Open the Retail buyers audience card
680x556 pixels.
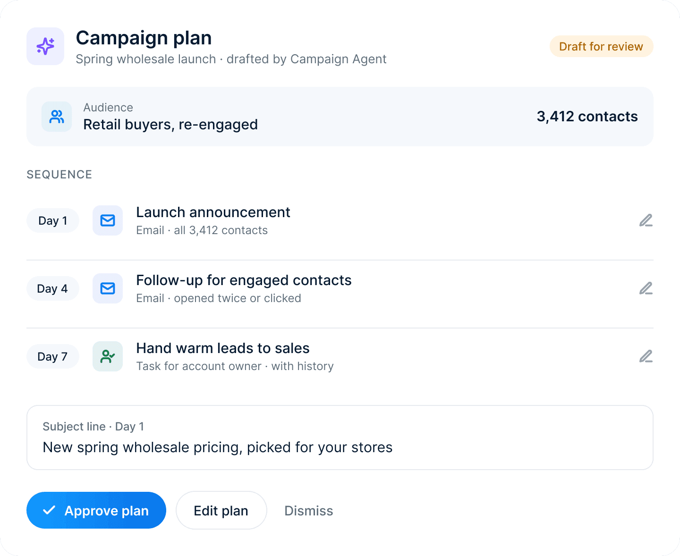(340, 117)
